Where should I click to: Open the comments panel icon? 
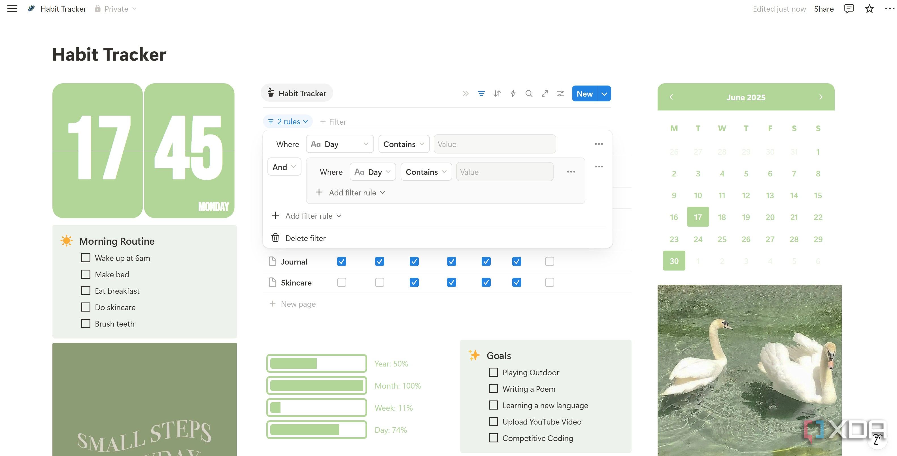click(849, 9)
